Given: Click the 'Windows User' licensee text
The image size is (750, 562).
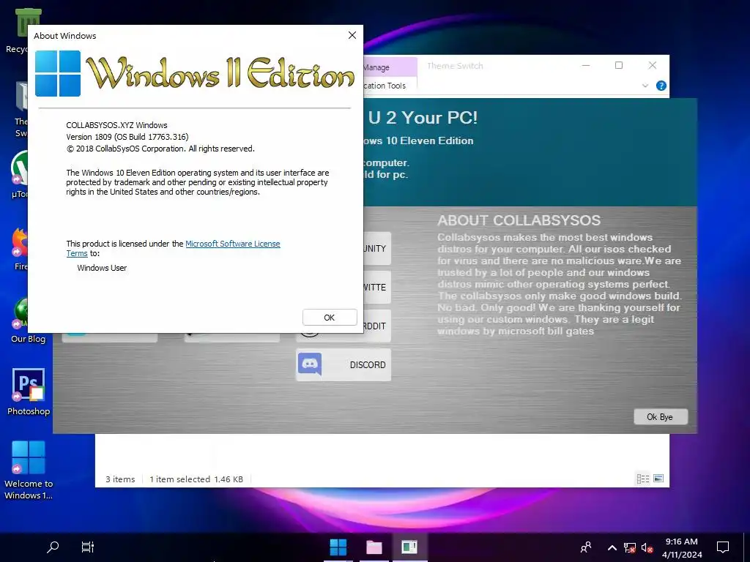Looking at the screenshot, I should [x=102, y=268].
